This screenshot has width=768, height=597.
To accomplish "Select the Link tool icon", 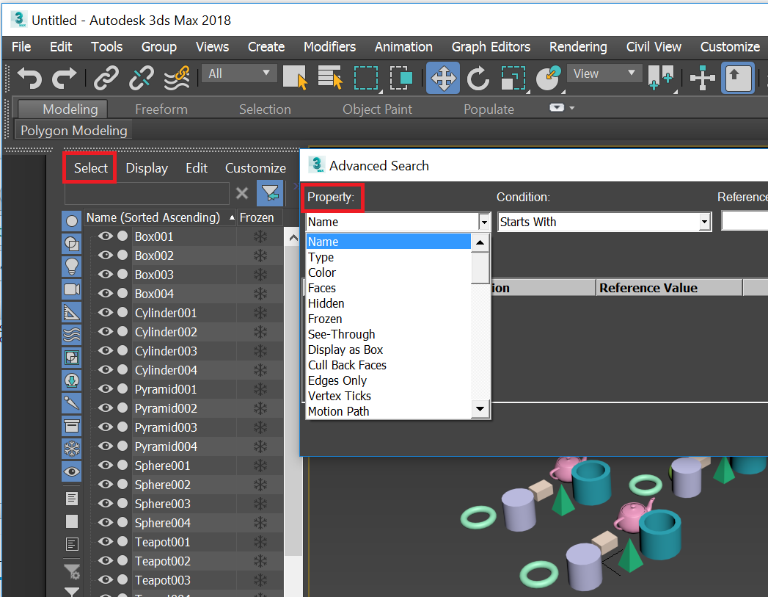I will tap(106, 78).
